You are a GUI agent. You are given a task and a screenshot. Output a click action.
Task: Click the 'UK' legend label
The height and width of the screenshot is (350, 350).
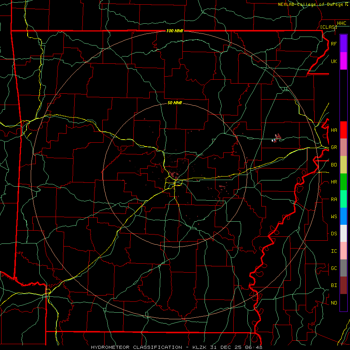(334, 61)
